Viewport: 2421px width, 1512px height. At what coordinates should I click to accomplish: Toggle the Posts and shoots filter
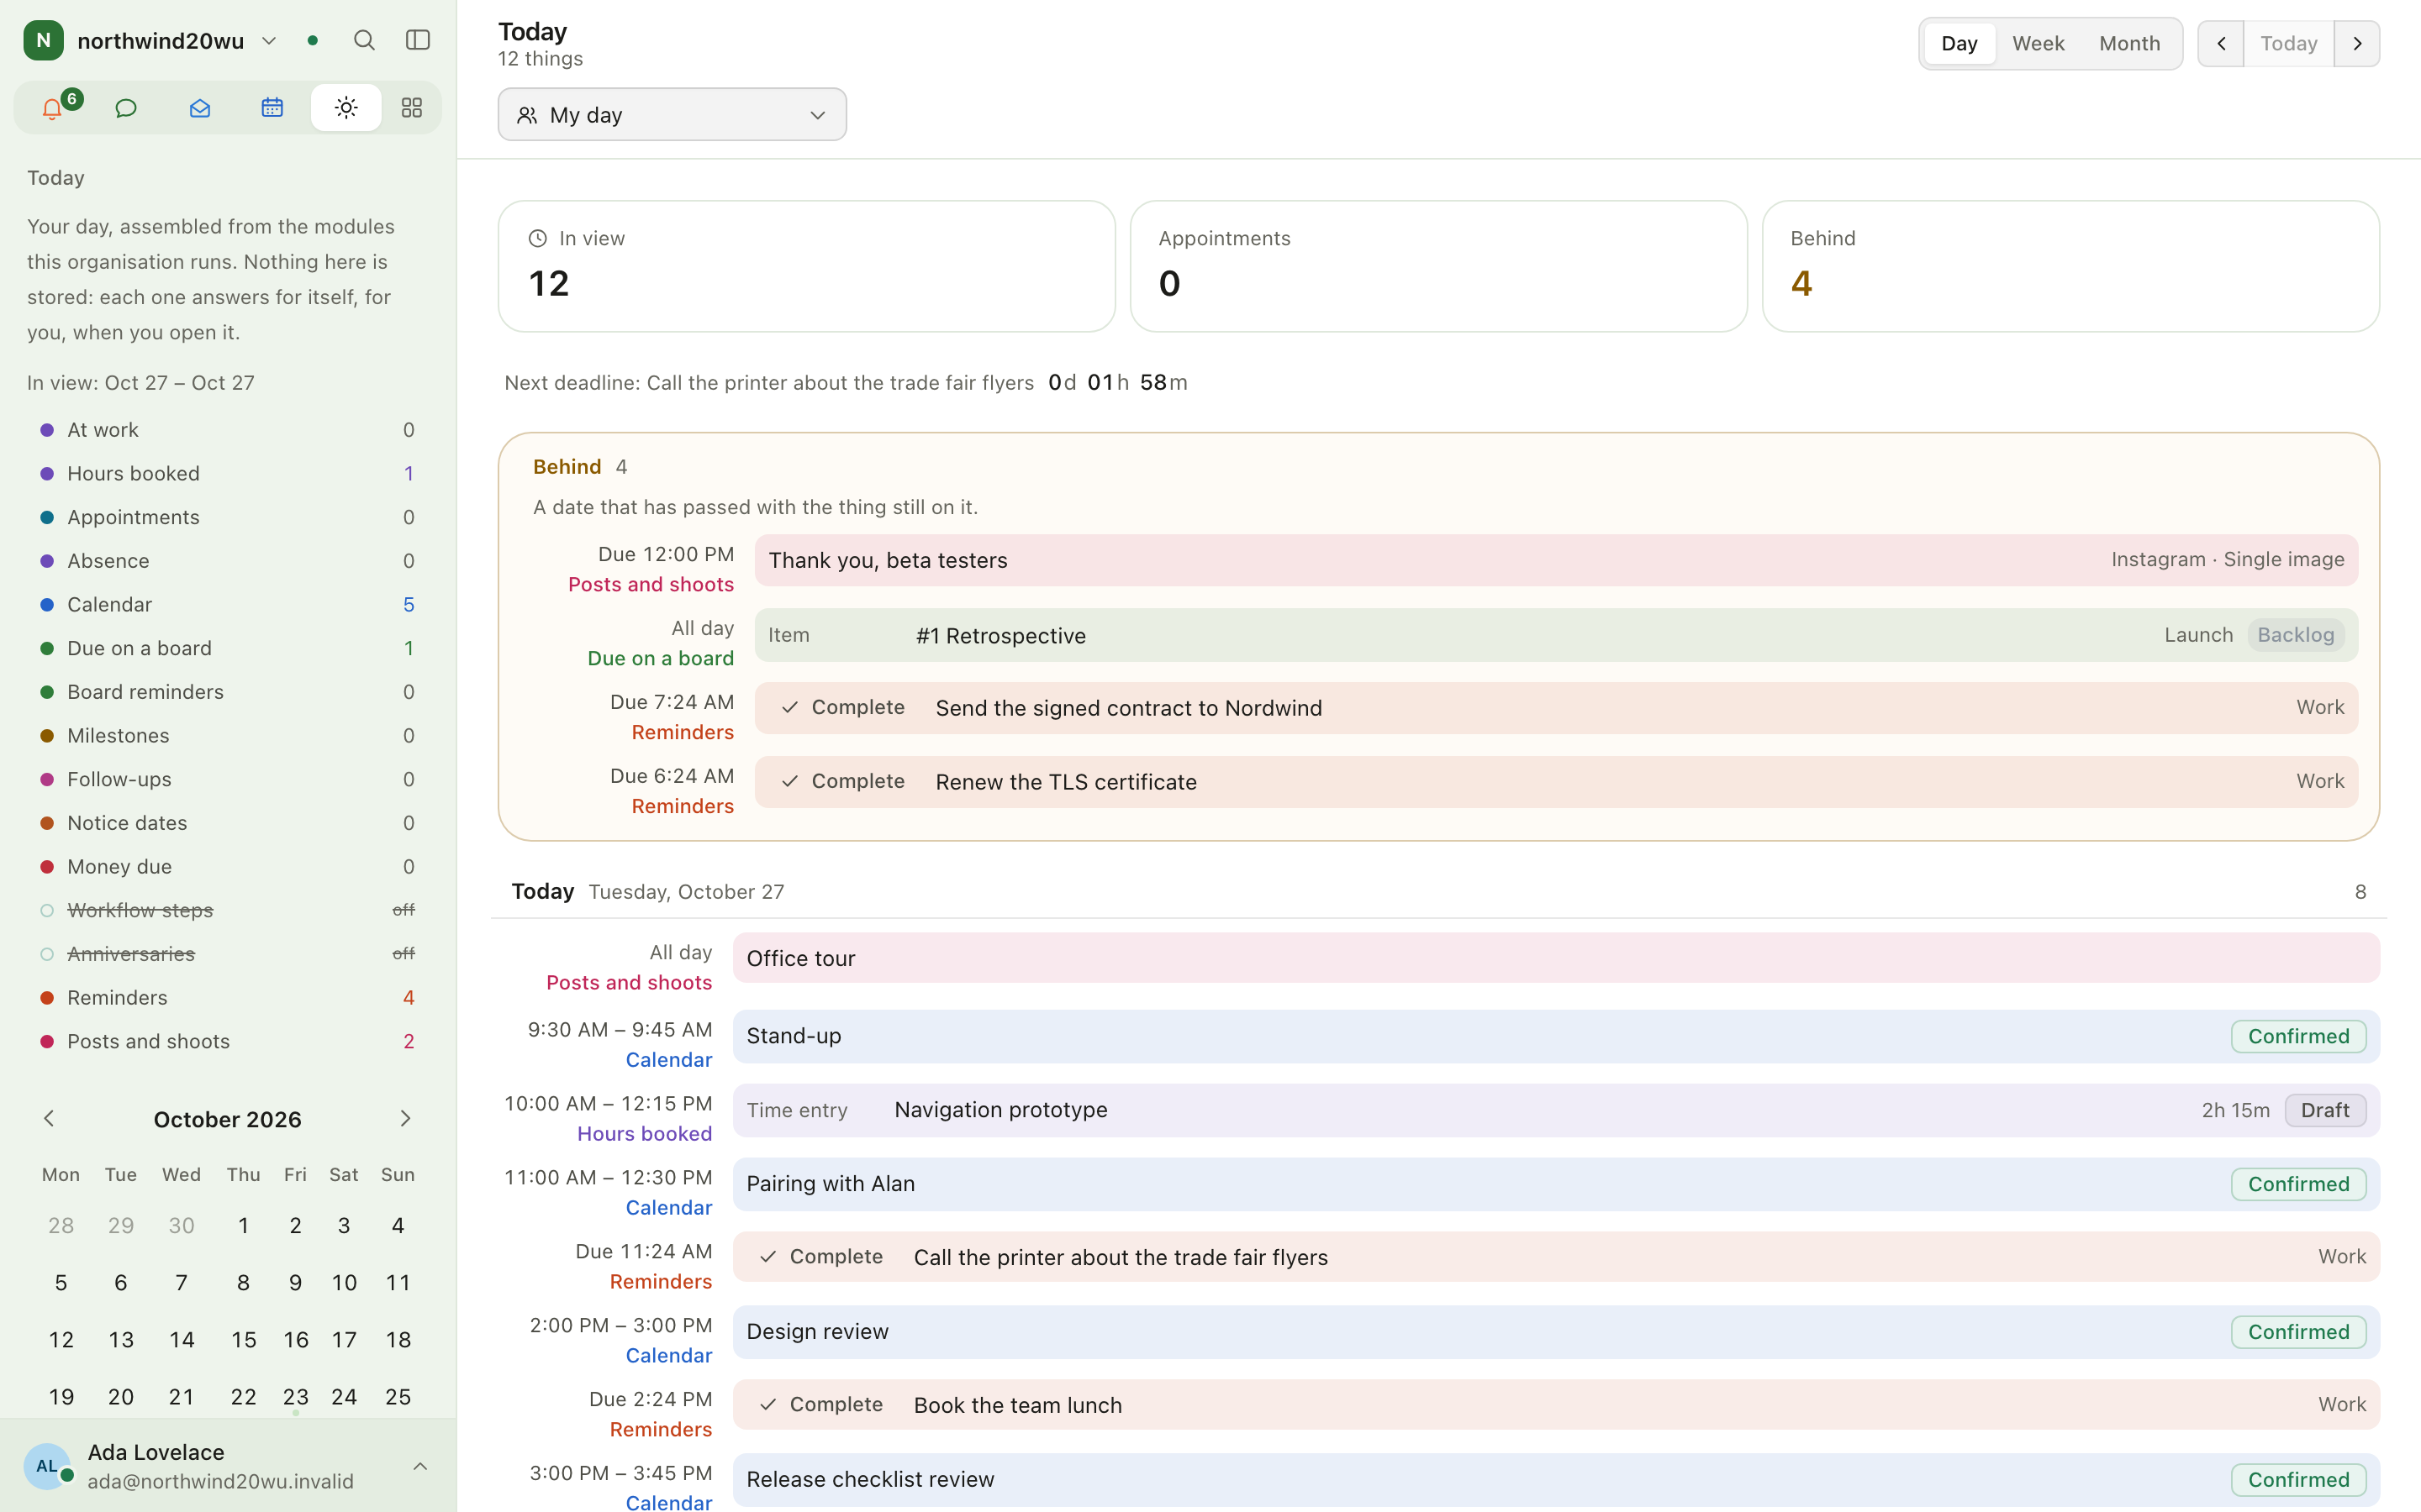227,1041
